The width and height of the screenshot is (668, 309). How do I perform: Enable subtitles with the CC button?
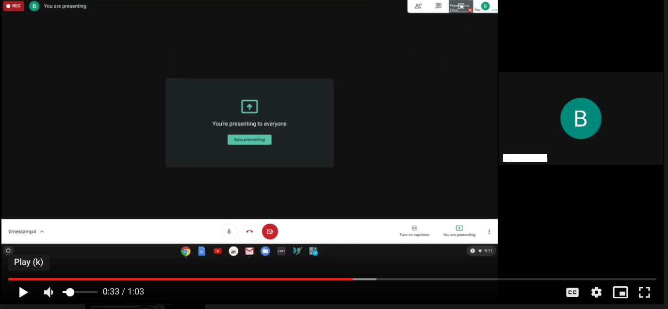572,292
